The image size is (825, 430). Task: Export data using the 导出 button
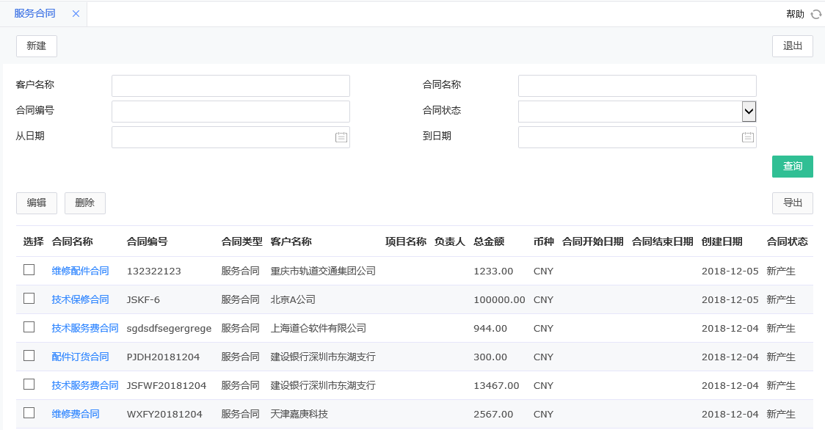coord(792,203)
